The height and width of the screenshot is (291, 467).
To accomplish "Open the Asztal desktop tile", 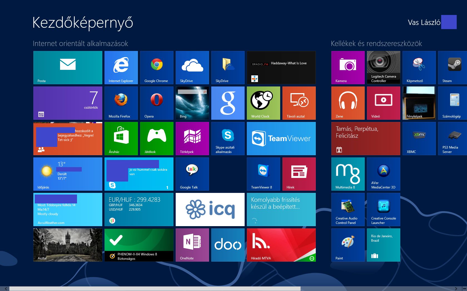I will click(x=68, y=245).
